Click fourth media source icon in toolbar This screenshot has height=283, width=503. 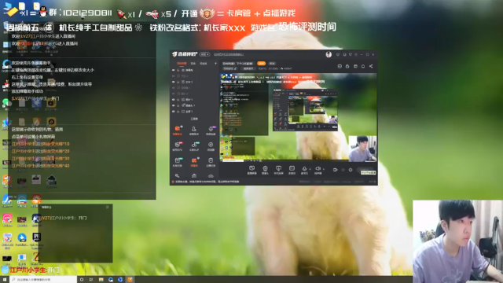[x=292, y=170]
